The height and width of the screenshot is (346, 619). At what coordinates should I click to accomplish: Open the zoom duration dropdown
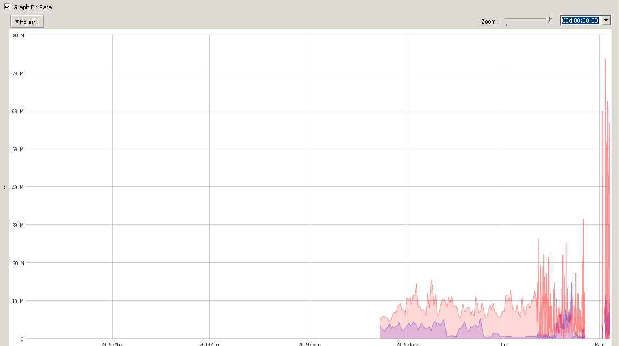(606, 20)
